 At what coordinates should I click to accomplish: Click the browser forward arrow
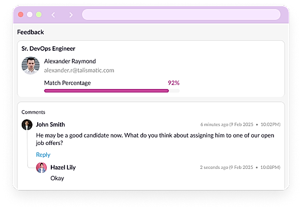pyautogui.click(x=71, y=15)
